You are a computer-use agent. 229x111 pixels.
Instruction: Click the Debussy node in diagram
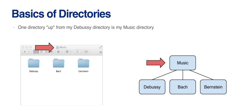point(152,87)
